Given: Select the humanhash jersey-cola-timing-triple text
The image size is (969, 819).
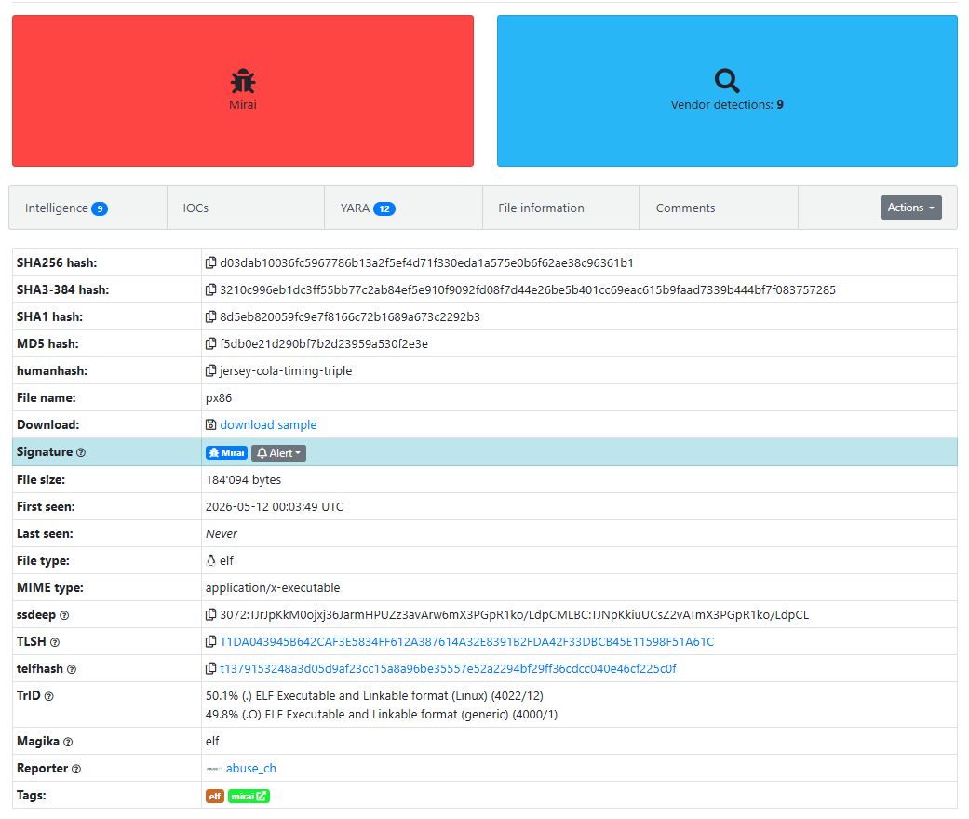Looking at the screenshot, I should [x=286, y=370].
